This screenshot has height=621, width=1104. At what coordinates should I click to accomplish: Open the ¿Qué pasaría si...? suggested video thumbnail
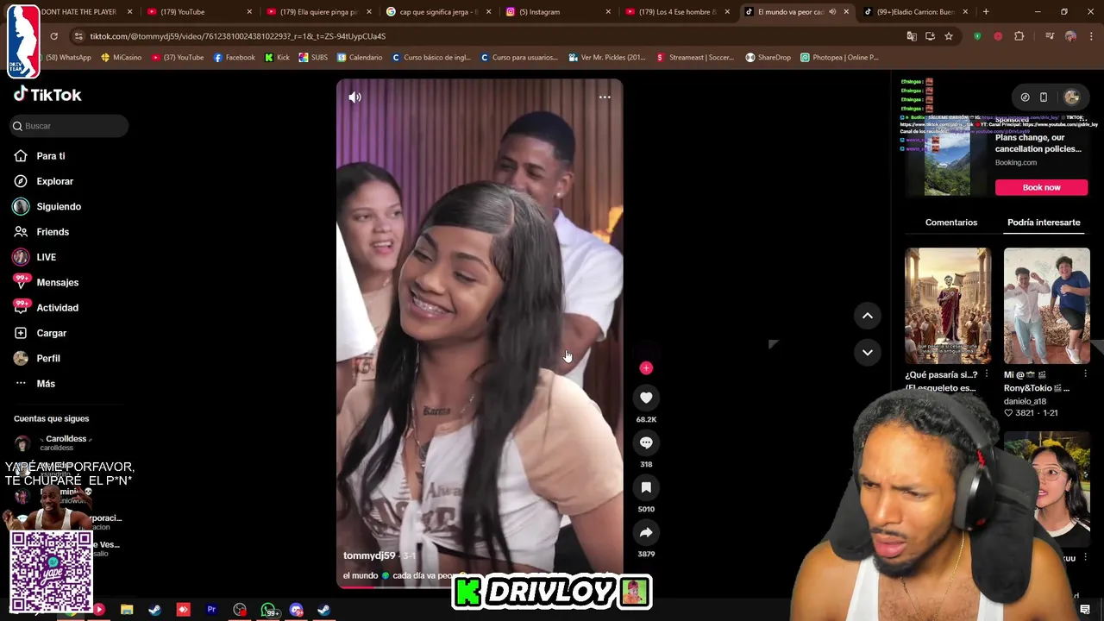tap(948, 306)
